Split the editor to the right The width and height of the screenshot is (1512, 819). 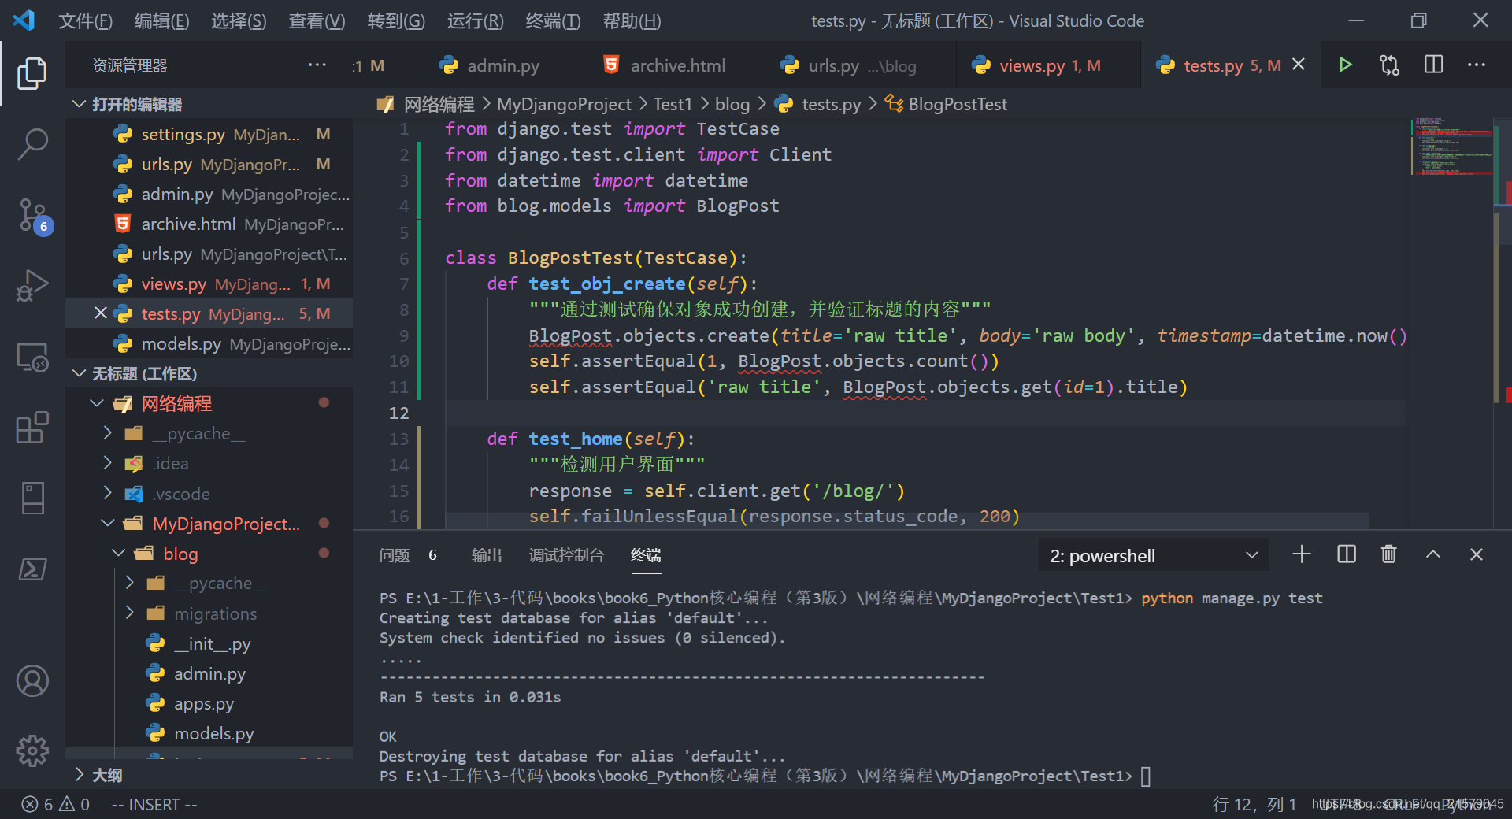coord(1434,65)
